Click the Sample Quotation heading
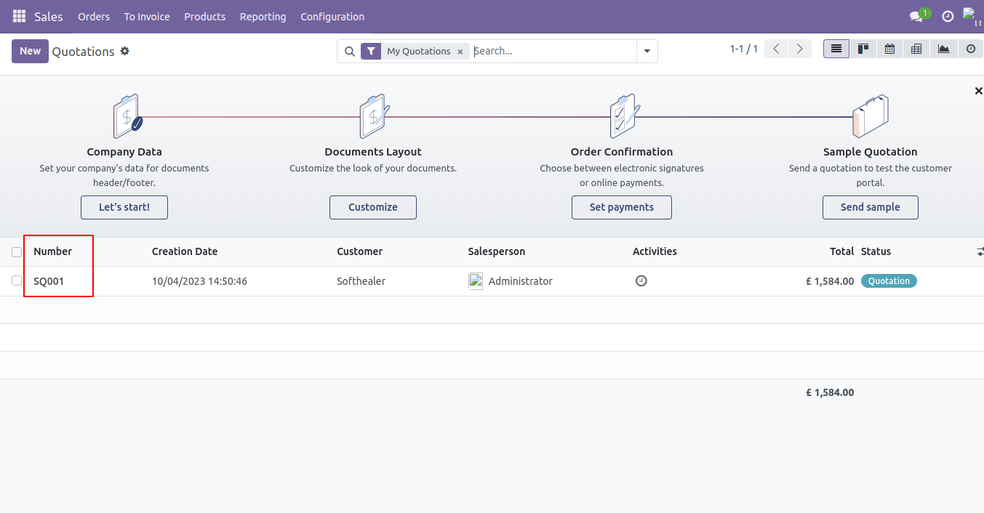 [871, 152]
